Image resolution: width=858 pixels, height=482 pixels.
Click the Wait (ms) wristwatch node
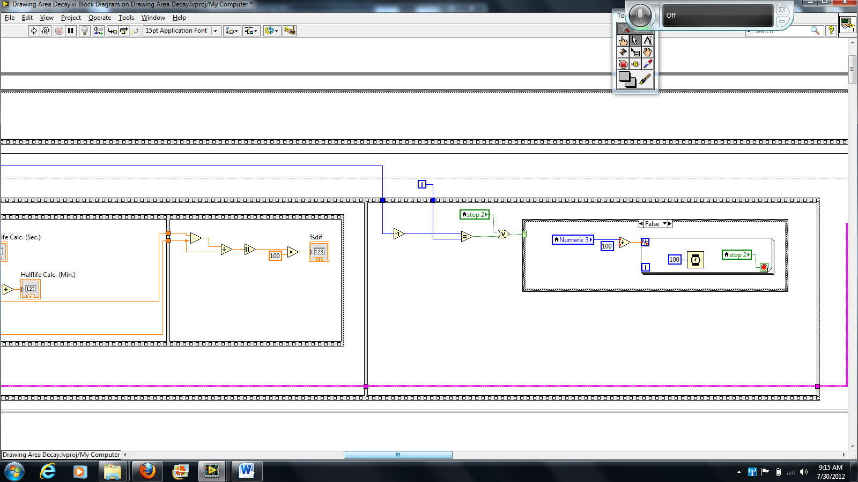point(696,260)
